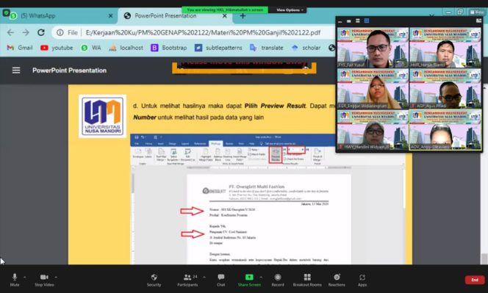Open the Chat panel

[221, 280]
